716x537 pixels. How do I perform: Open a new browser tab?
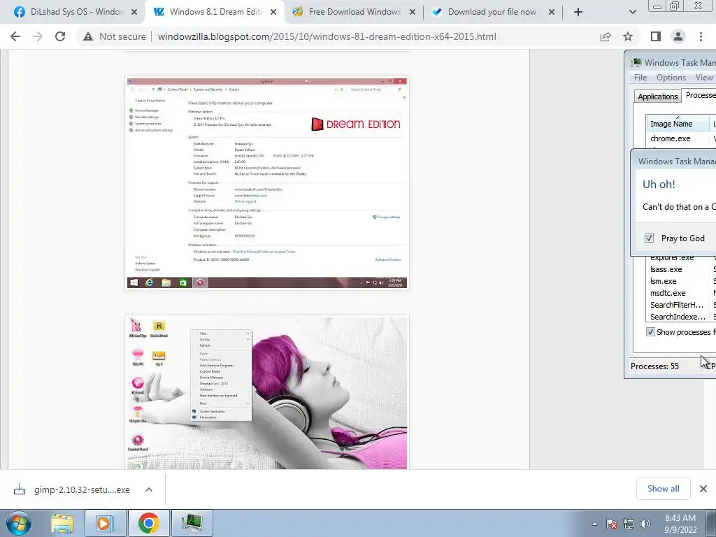pyautogui.click(x=578, y=12)
